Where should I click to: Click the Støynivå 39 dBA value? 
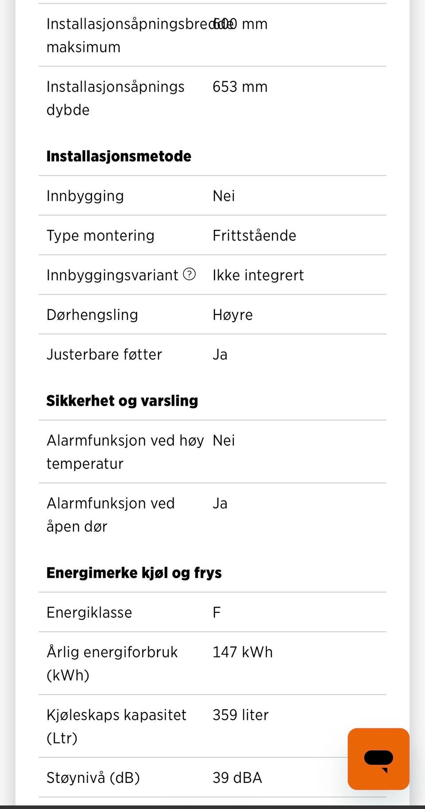click(237, 778)
